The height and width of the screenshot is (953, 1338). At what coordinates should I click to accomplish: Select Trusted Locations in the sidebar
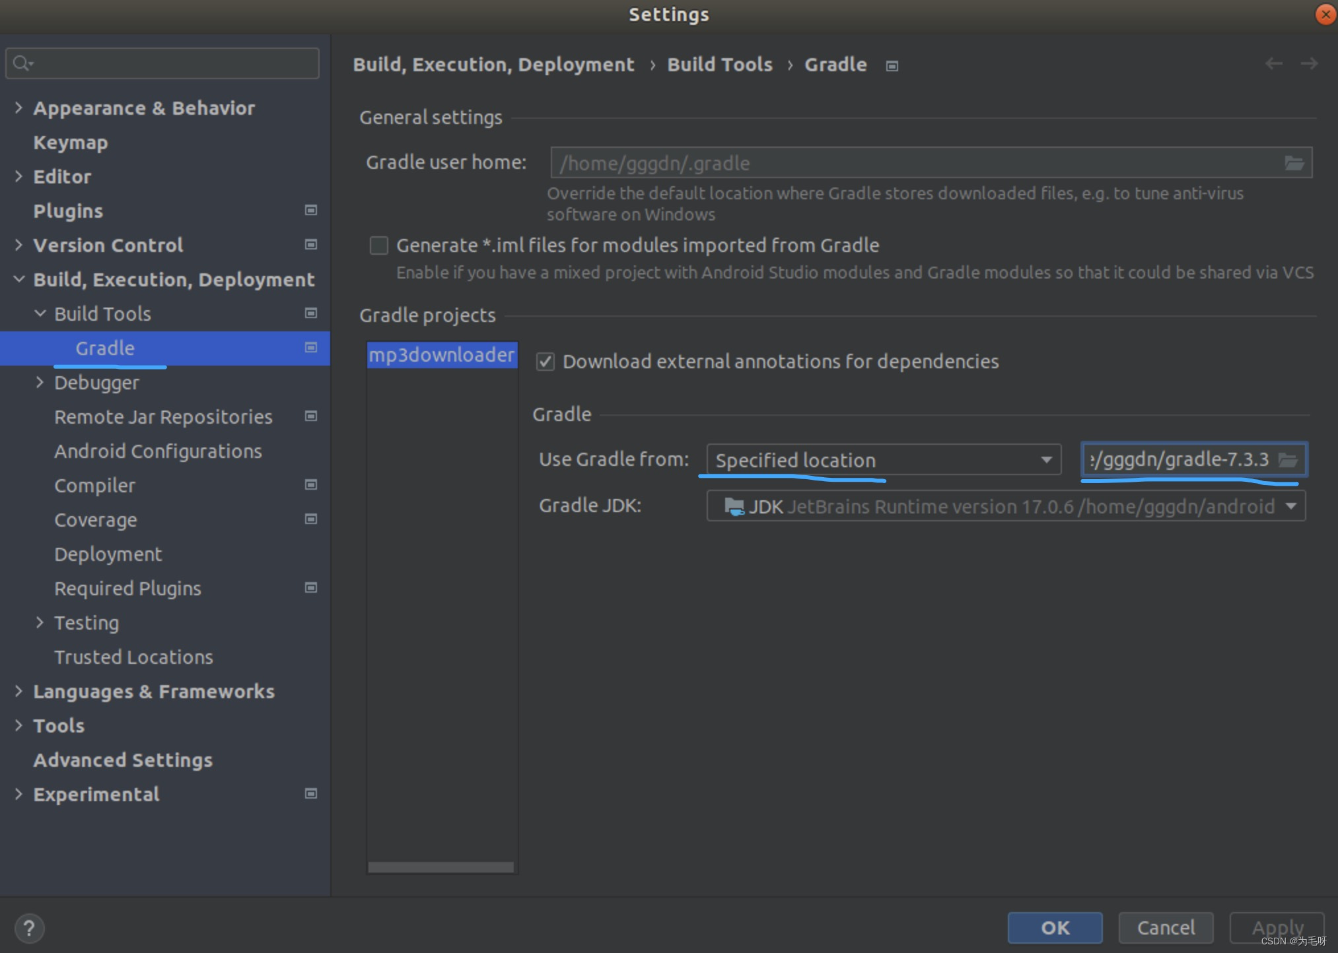pyautogui.click(x=133, y=657)
